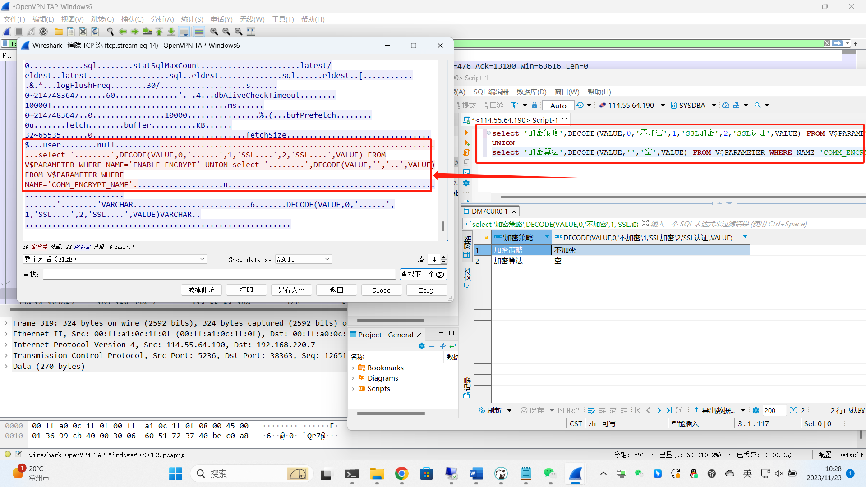
Task: Reload the capture file icon
Action: pyautogui.click(x=95, y=32)
